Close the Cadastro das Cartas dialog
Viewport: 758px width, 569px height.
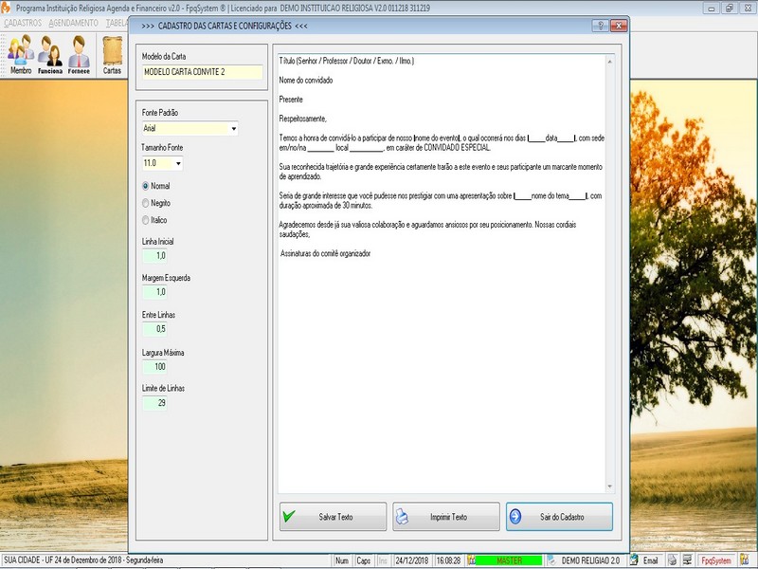[x=619, y=26]
